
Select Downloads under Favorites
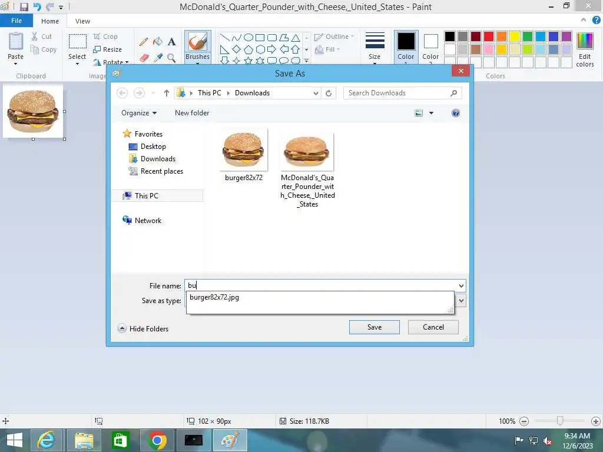[158, 159]
